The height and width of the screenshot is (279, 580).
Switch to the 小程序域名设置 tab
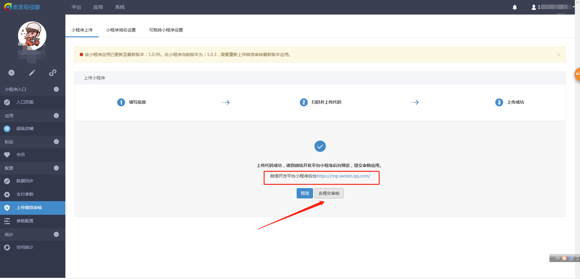(x=121, y=30)
